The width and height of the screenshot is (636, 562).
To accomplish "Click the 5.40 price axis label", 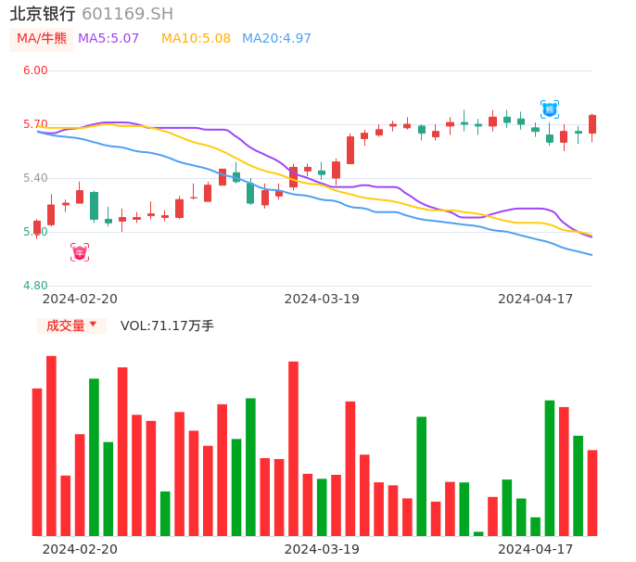I will pyautogui.click(x=35, y=178).
